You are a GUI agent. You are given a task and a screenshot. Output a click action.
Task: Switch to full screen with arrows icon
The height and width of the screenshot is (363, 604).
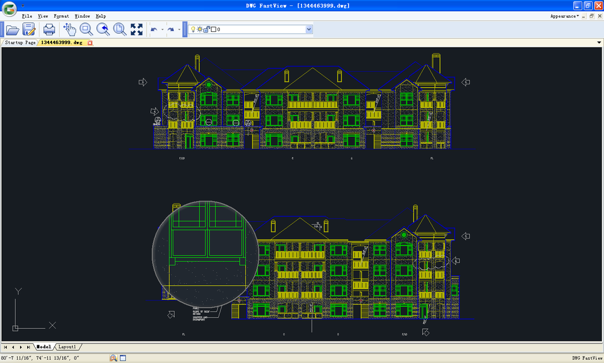(x=137, y=30)
